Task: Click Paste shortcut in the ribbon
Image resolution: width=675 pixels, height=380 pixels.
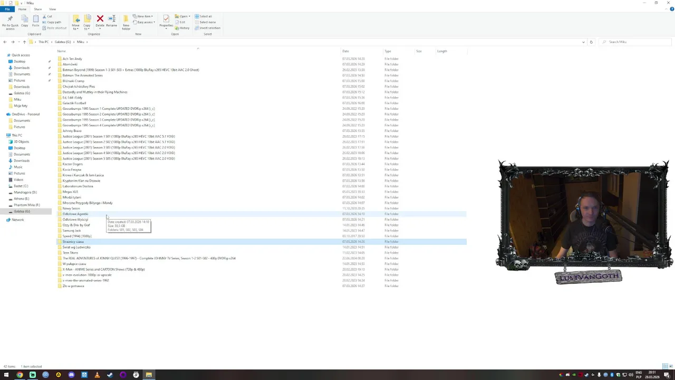Action: [55, 28]
